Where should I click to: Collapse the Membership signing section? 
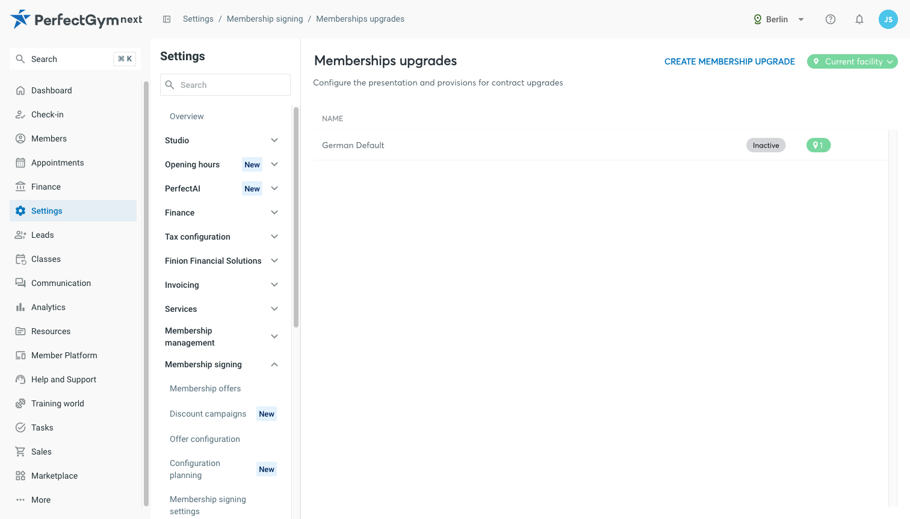(274, 364)
